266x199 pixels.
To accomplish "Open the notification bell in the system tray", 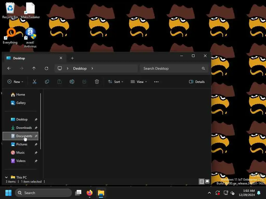I will [259, 193].
